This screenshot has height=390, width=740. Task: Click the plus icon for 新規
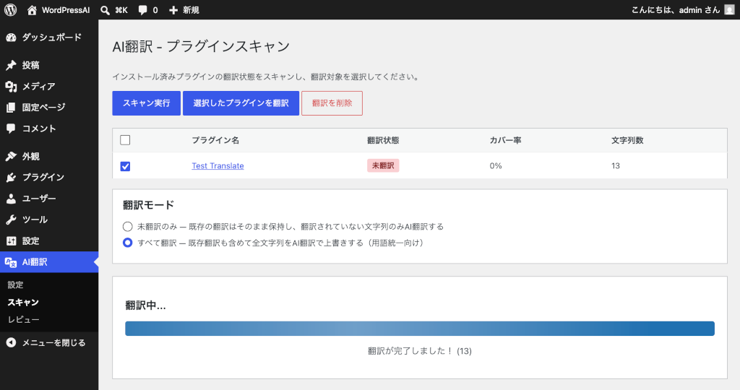173,10
